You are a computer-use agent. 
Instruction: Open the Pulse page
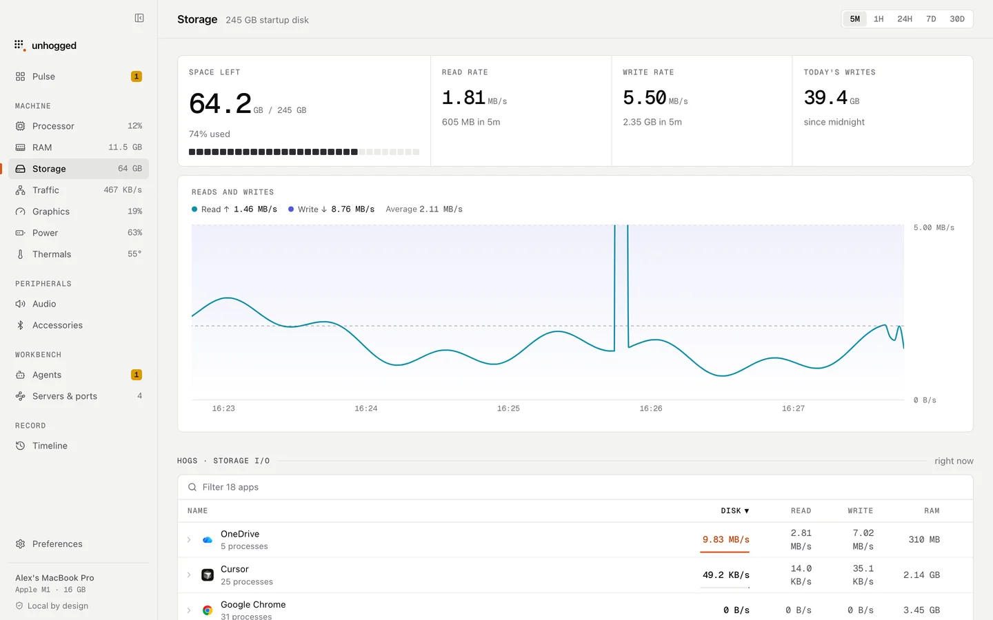[x=79, y=76]
